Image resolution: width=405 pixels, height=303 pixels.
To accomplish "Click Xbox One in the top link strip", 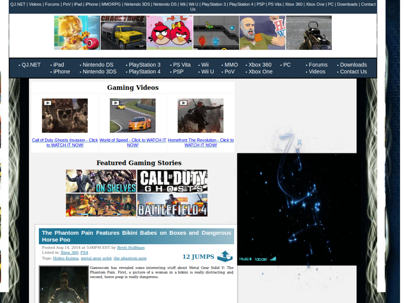I will click(x=315, y=4).
